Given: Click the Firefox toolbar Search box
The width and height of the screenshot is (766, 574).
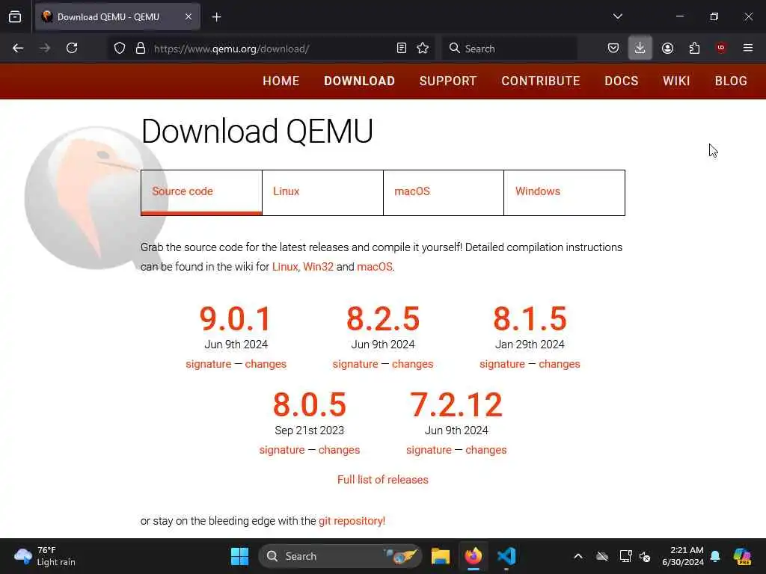Looking at the screenshot, I should click(509, 49).
